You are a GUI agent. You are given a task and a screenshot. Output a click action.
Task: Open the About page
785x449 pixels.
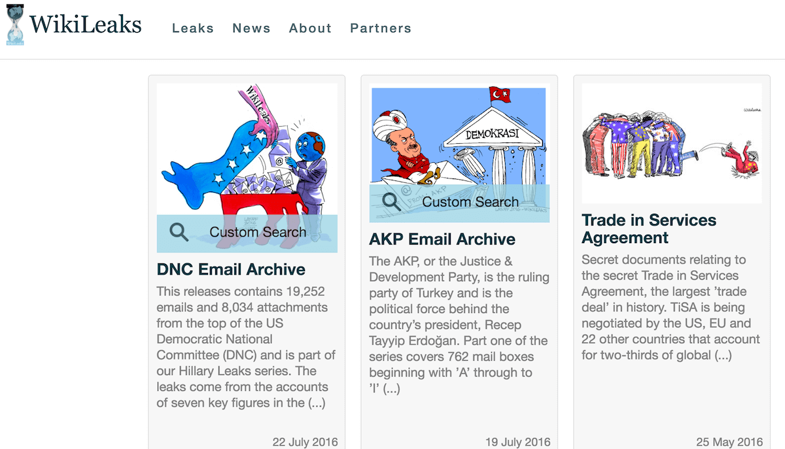point(310,28)
